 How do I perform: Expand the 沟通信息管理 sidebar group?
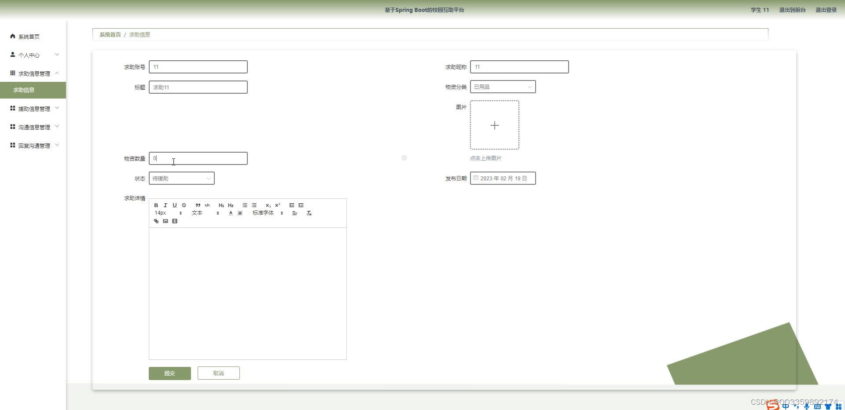click(x=33, y=127)
